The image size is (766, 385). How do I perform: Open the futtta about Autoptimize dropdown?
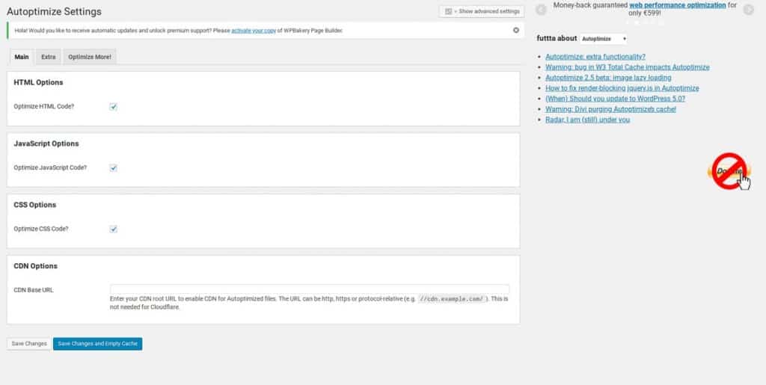pos(604,39)
